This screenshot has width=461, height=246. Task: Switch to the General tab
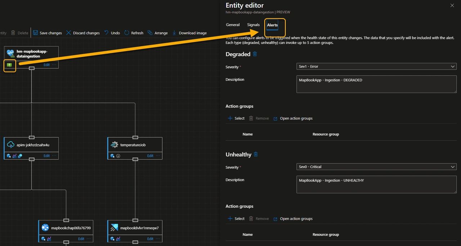(x=232, y=25)
